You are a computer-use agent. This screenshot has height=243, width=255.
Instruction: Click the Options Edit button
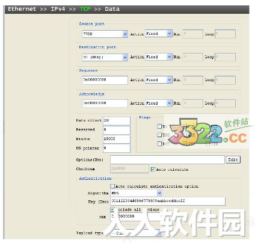(233, 159)
